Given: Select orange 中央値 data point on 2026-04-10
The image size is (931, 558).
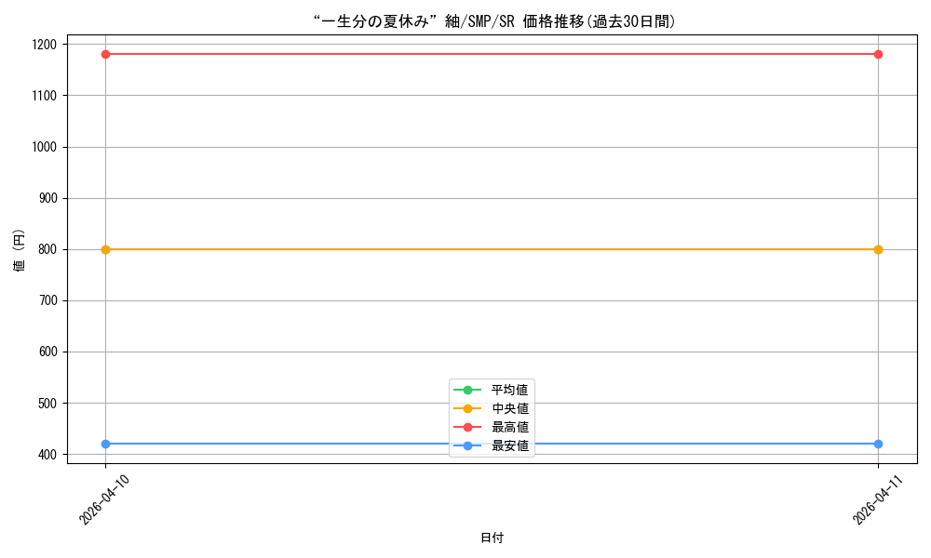Looking at the screenshot, I should [x=106, y=249].
